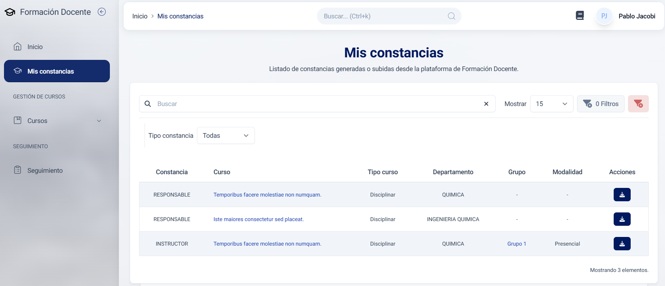The image size is (665, 286).
Task: Click the magnifier icon in global search
Action: click(x=451, y=16)
